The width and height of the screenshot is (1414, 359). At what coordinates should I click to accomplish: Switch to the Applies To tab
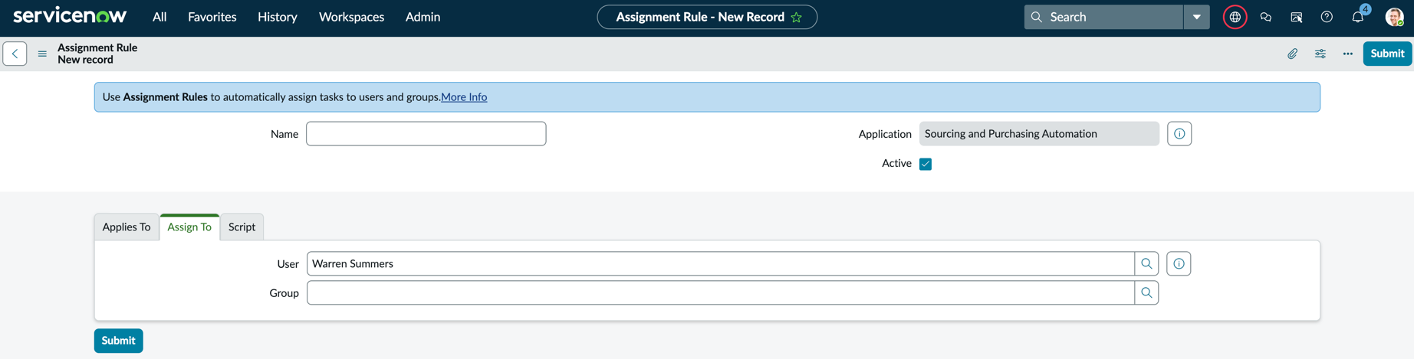tap(127, 227)
